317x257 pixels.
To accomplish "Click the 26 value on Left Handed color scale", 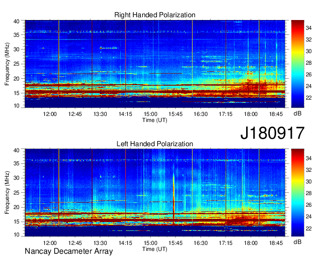I will [x=309, y=205].
